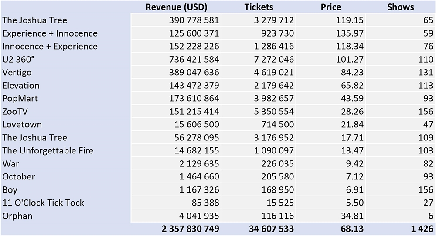Click the ZooTV row label
The image size is (436, 236).
pyautogui.click(x=15, y=112)
